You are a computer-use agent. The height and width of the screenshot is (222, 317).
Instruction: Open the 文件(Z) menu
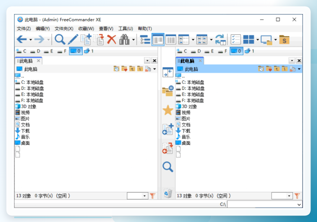pos(24,29)
